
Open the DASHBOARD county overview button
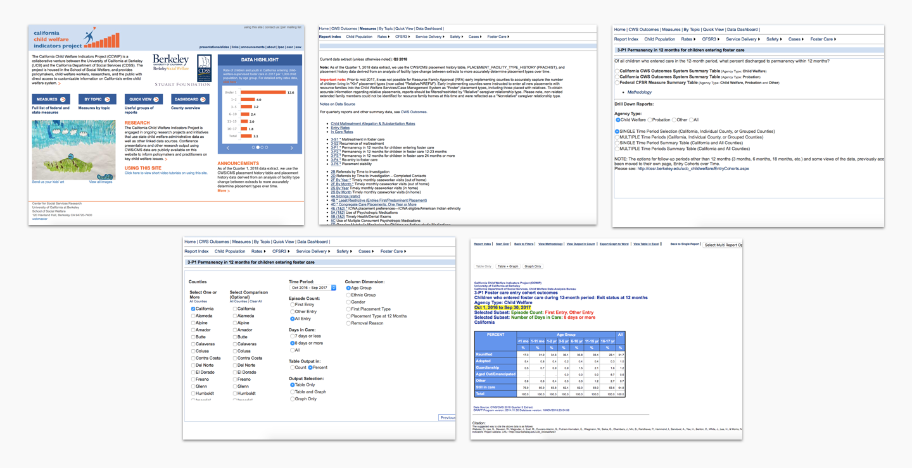point(190,99)
